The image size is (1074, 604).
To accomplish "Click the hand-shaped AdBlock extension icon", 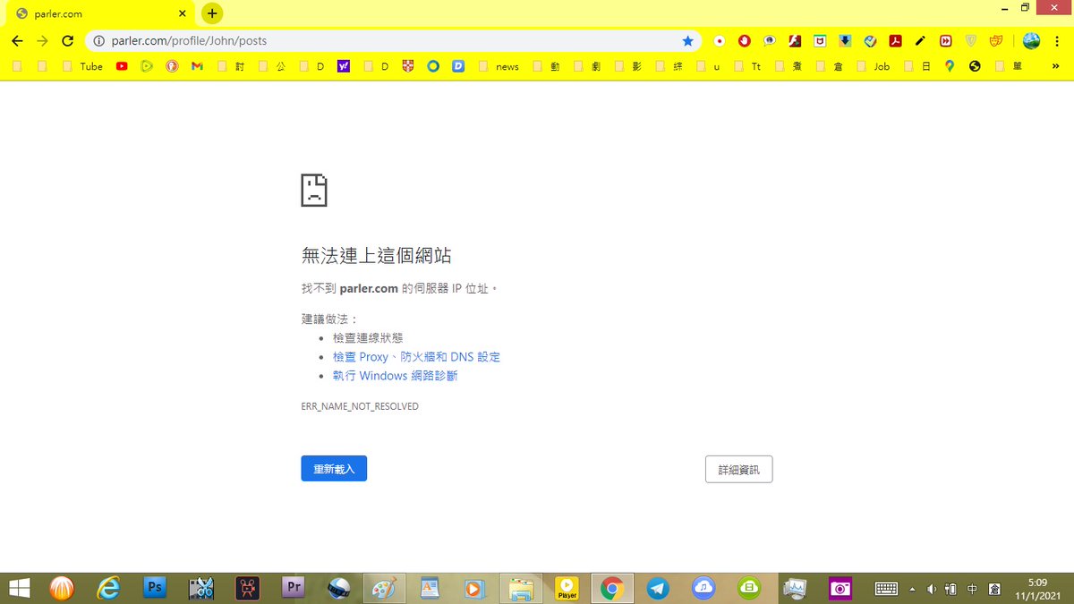I will tap(743, 40).
